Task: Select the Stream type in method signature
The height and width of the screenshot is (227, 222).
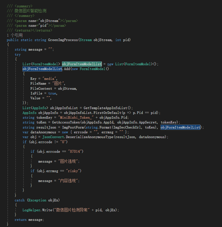Action: point(86,40)
